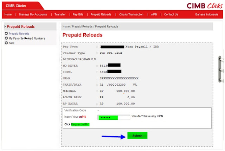Select the TARIF/DAYA value 'R1 /000002200 VA'
Image resolution: width=225 pixels, height=151 pixels.
[118, 85]
